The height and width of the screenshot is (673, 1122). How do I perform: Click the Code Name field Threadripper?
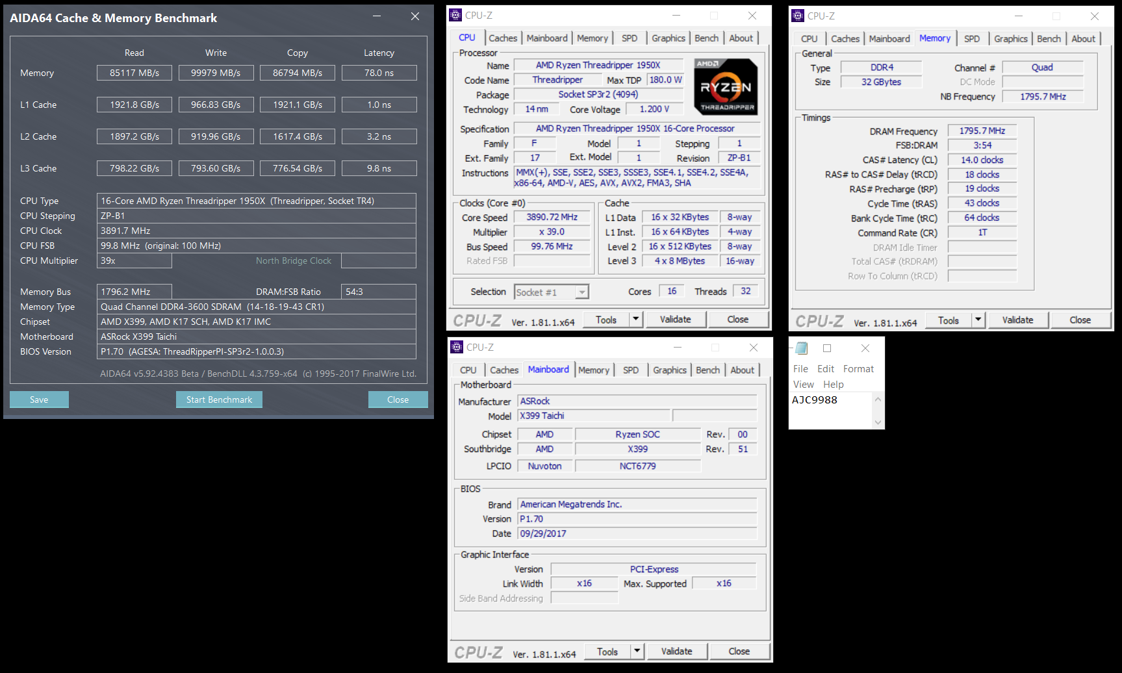(x=557, y=80)
